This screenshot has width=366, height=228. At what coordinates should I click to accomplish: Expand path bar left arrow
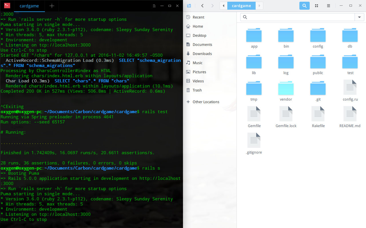pos(223,6)
